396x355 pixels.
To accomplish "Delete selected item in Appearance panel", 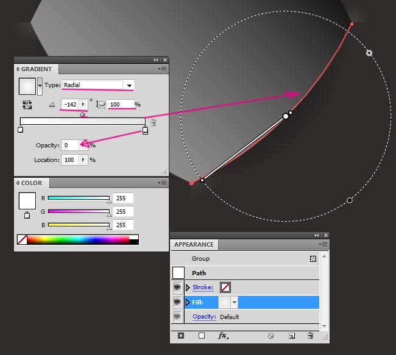I will tap(310, 336).
